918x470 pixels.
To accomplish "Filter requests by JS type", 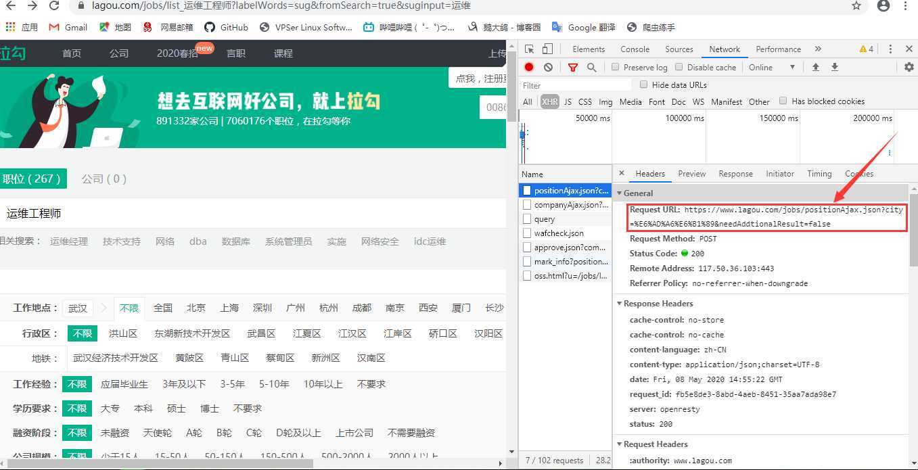I will click(x=568, y=102).
